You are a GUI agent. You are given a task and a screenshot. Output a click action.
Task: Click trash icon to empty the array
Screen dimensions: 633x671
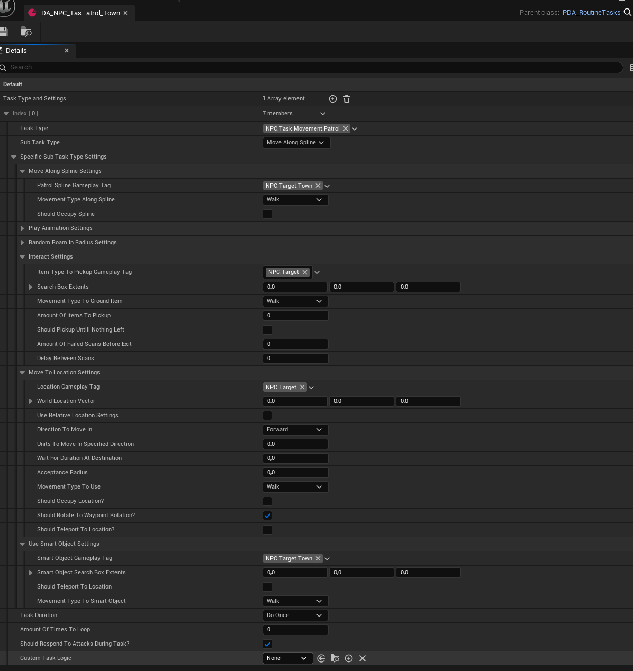347,99
